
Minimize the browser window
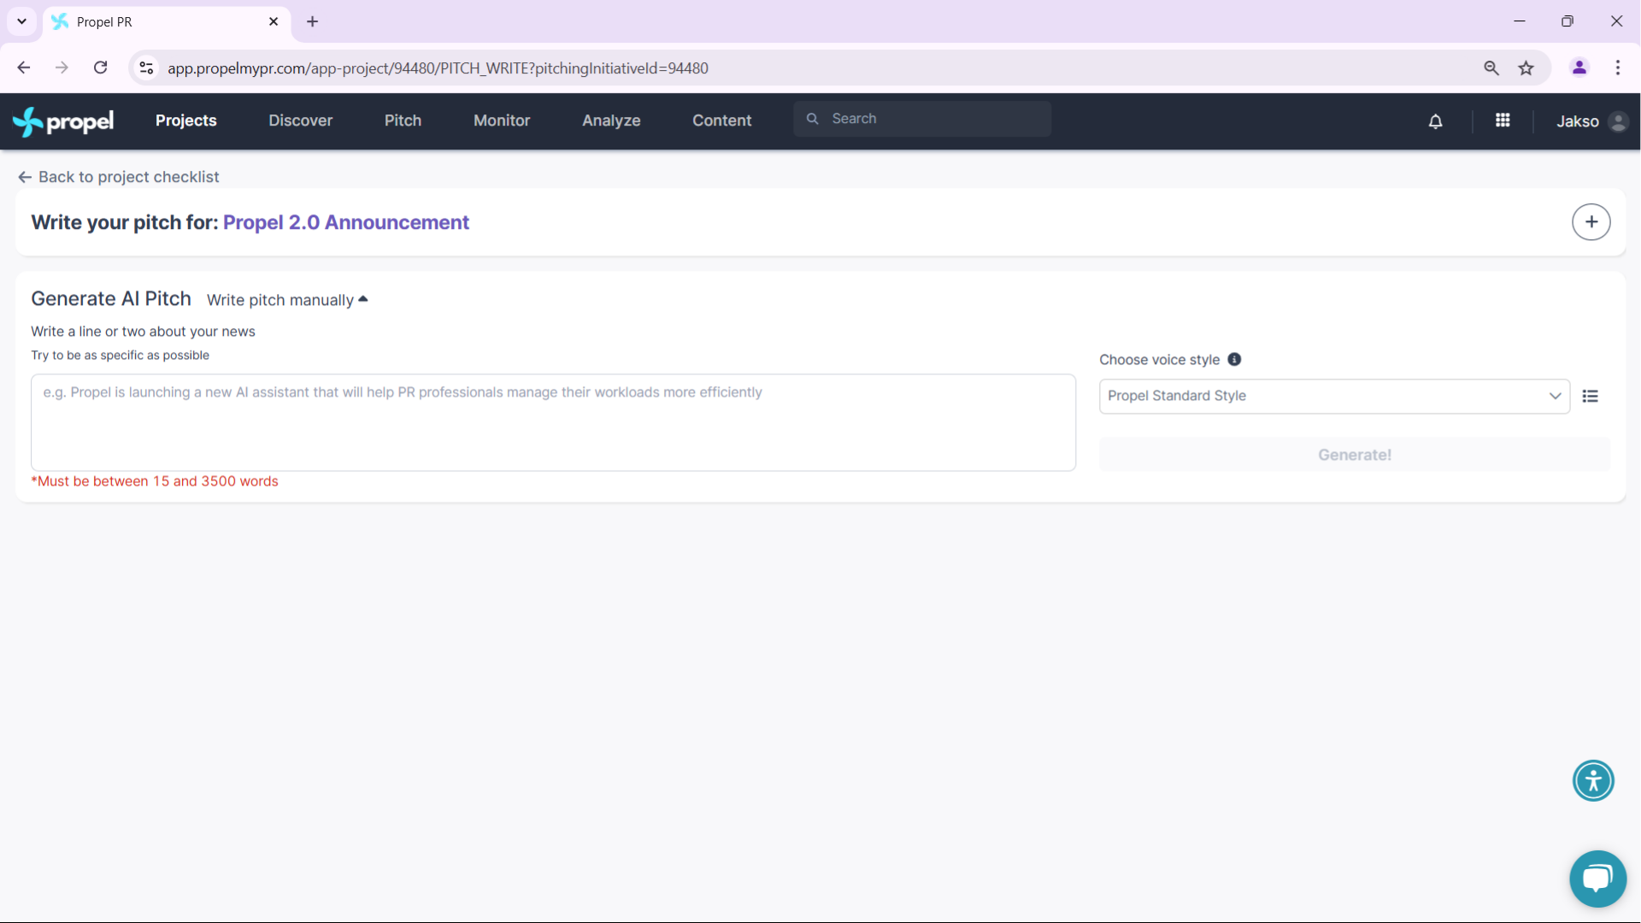click(x=1520, y=21)
